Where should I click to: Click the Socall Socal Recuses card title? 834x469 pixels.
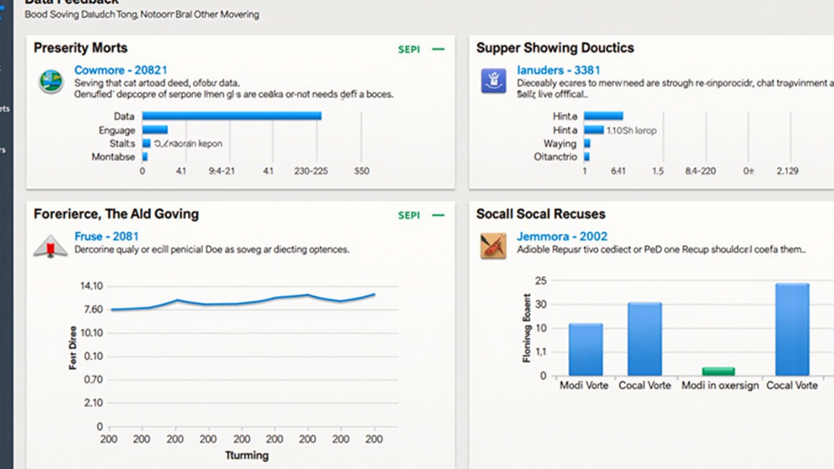[540, 214]
